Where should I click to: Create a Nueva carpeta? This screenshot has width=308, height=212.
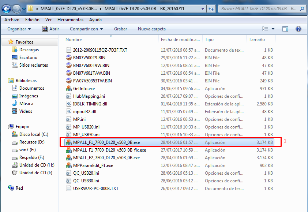point(152,29)
